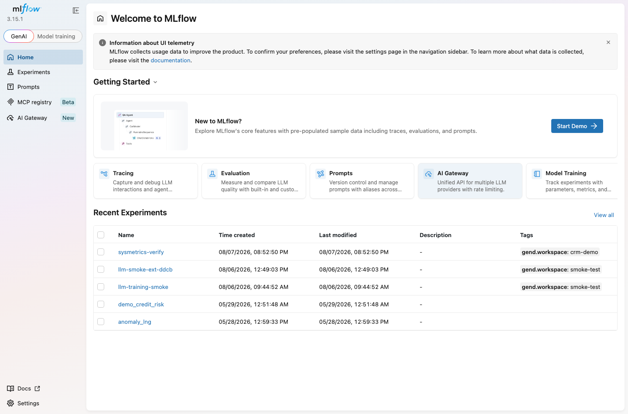Check the box for llm-smoke-ext-ddcb

pyautogui.click(x=101, y=269)
